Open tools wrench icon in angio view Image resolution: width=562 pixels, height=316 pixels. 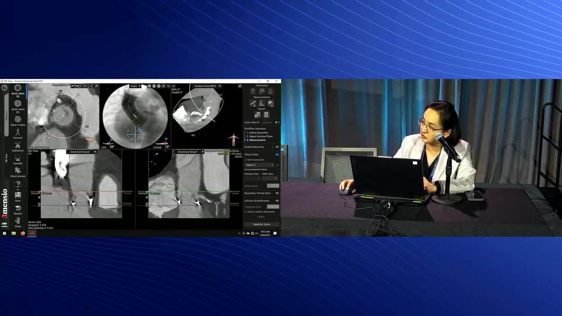163,86
